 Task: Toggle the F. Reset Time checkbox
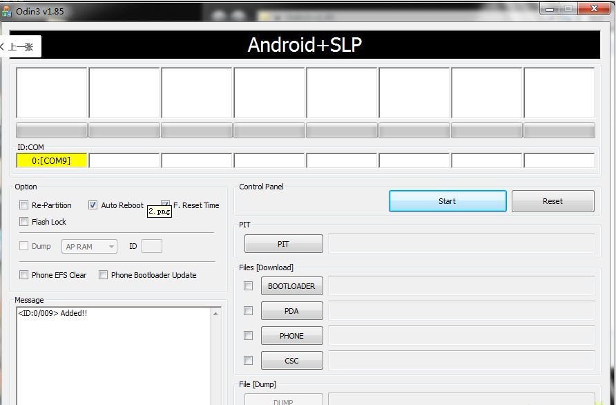165,204
